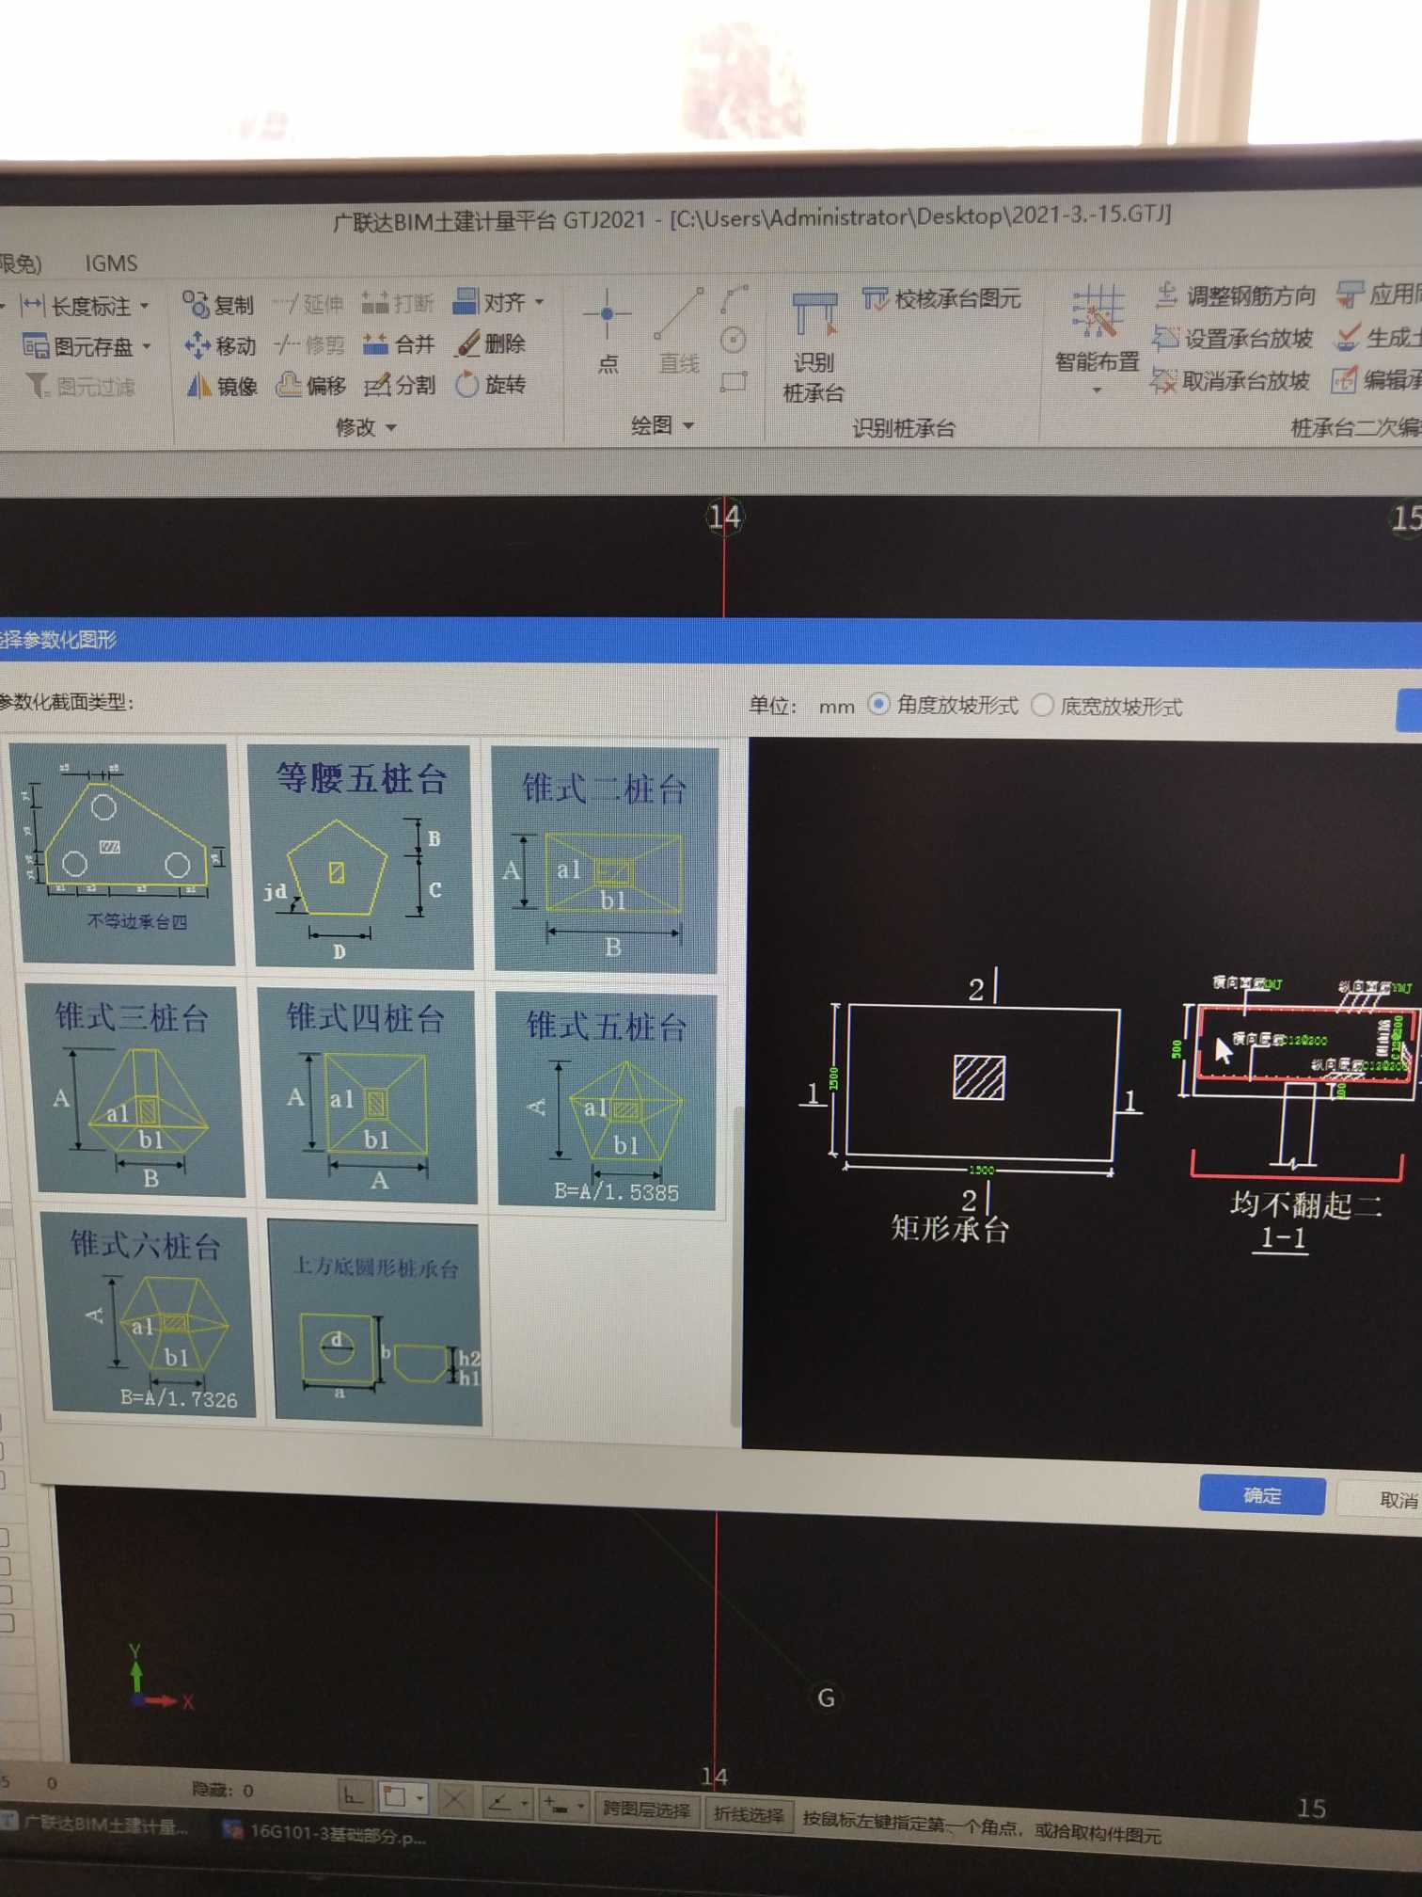Choose the 锥式三桩台 thumbnail
The image size is (1422, 1897).
[134, 1090]
